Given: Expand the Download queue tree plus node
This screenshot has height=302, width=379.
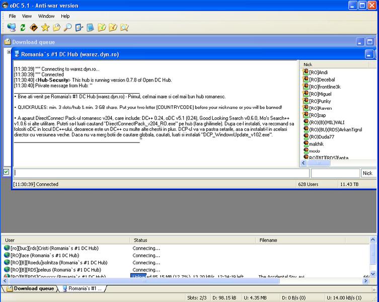Looking at the screenshot, I should (x=9, y=52).
